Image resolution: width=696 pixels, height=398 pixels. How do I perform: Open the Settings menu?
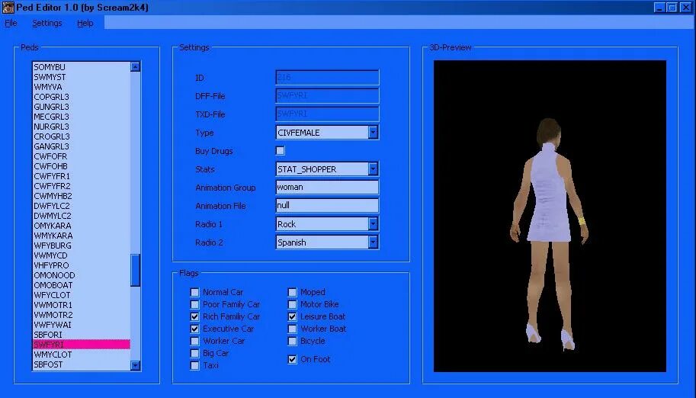pos(47,23)
